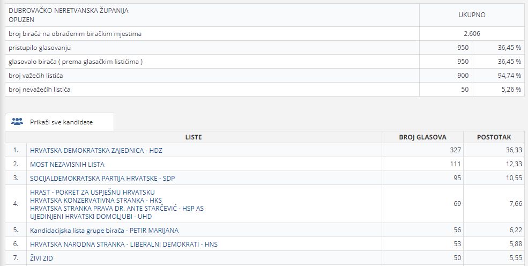Image resolution: width=528 pixels, height=266 pixels.
Task: Select the MOST nezavisnih lista entry
Action: pyautogui.click(x=67, y=164)
